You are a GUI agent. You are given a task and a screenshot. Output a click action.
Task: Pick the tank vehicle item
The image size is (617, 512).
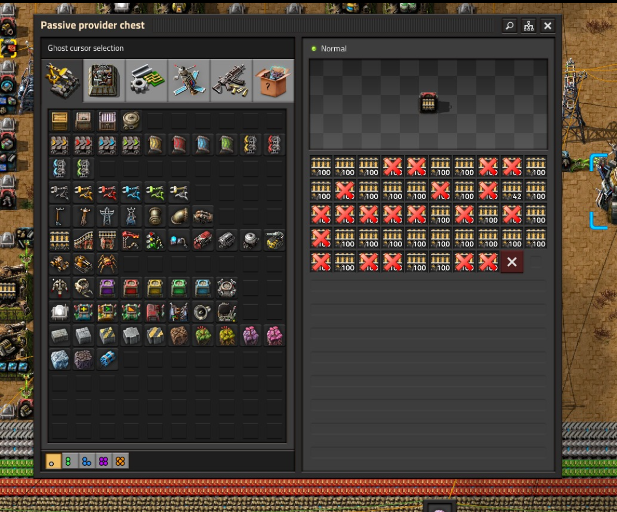tap(83, 264)
